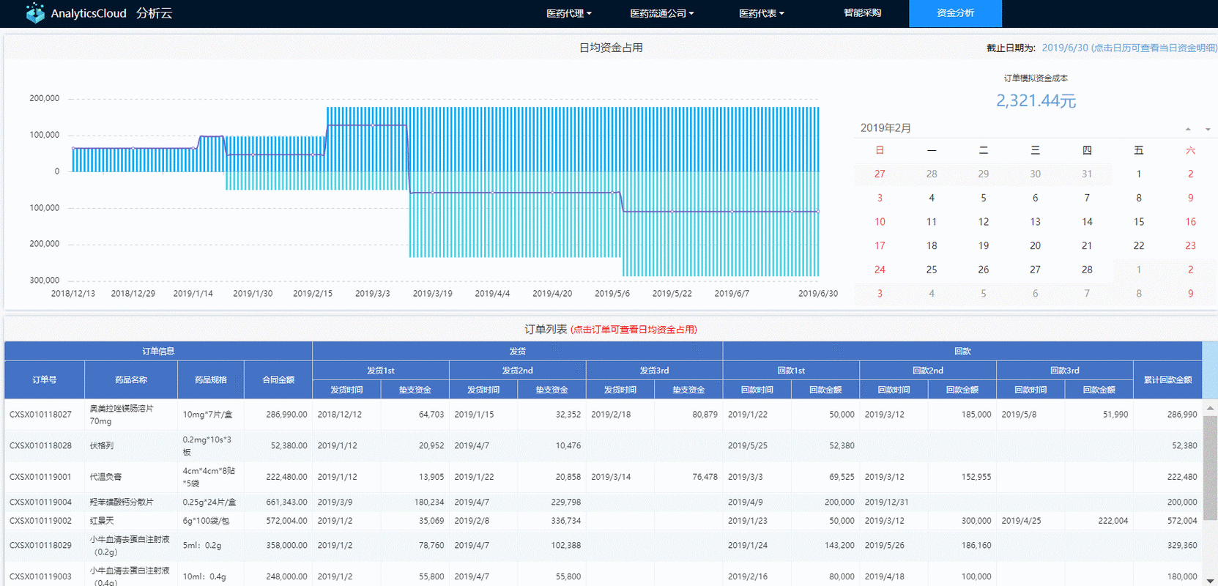Screen dimensions: 1218x586
Task: Click scroll up arrow of order table
Action: point(1210,407)
